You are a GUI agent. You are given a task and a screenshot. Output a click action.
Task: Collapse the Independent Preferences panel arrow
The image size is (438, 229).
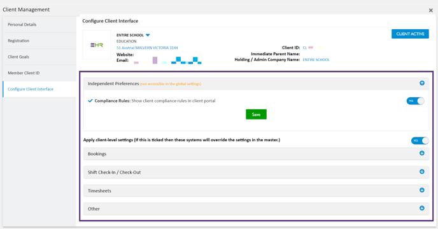(422, 83)
